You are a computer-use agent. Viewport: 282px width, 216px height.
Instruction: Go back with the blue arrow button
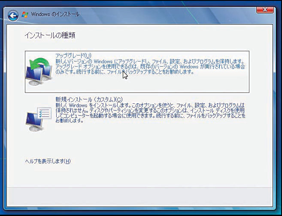coord(13,15)
